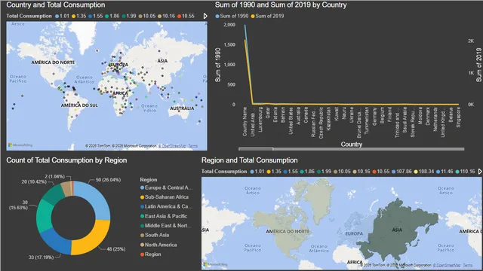Select 10.05 in the Country map legend
This screenshot has width=483, height=271.
(147, 16)
